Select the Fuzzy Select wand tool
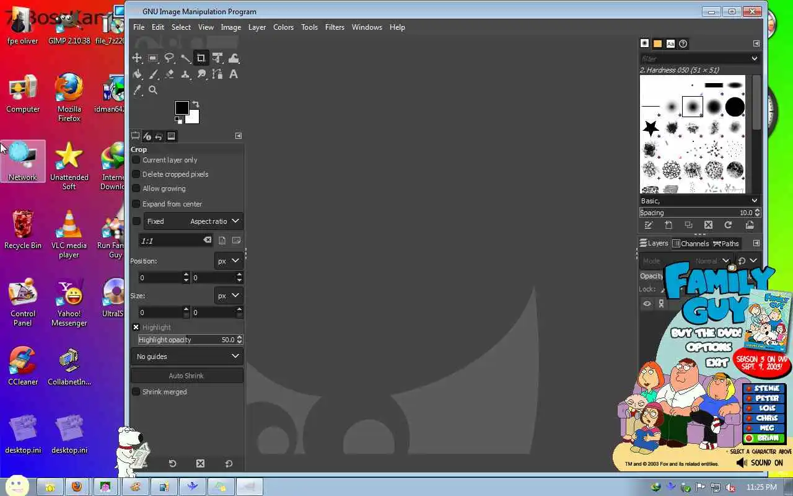This screenshot has height=496, width=793. click(x=185, y=58)
